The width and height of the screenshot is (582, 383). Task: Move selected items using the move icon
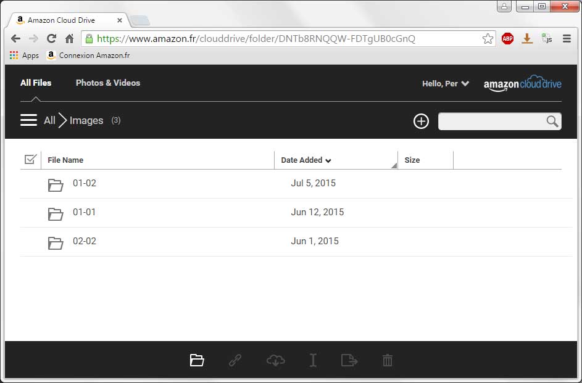(x=349, y=360)
